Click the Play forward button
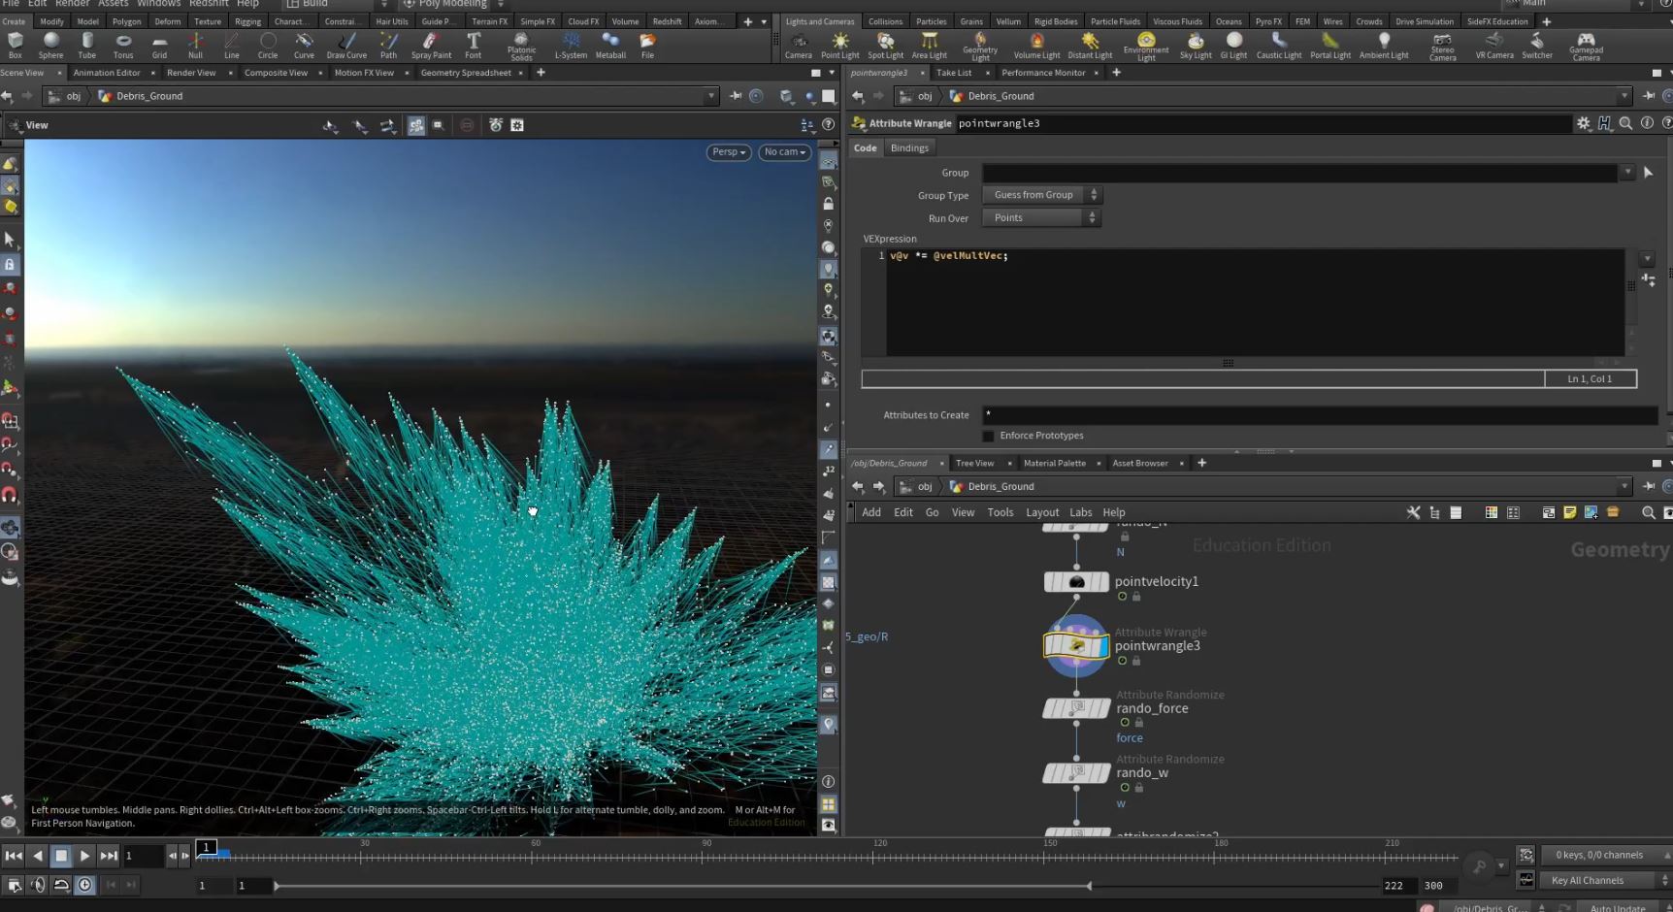This screenshot has width=1673, height=912. [84, 856]
